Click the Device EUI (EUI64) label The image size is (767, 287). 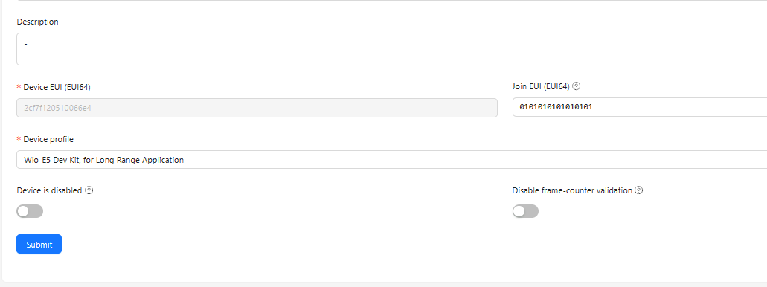[57, 87]
